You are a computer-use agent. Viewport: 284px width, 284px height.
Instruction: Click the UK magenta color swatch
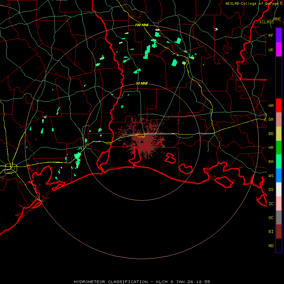click(279, 50)
